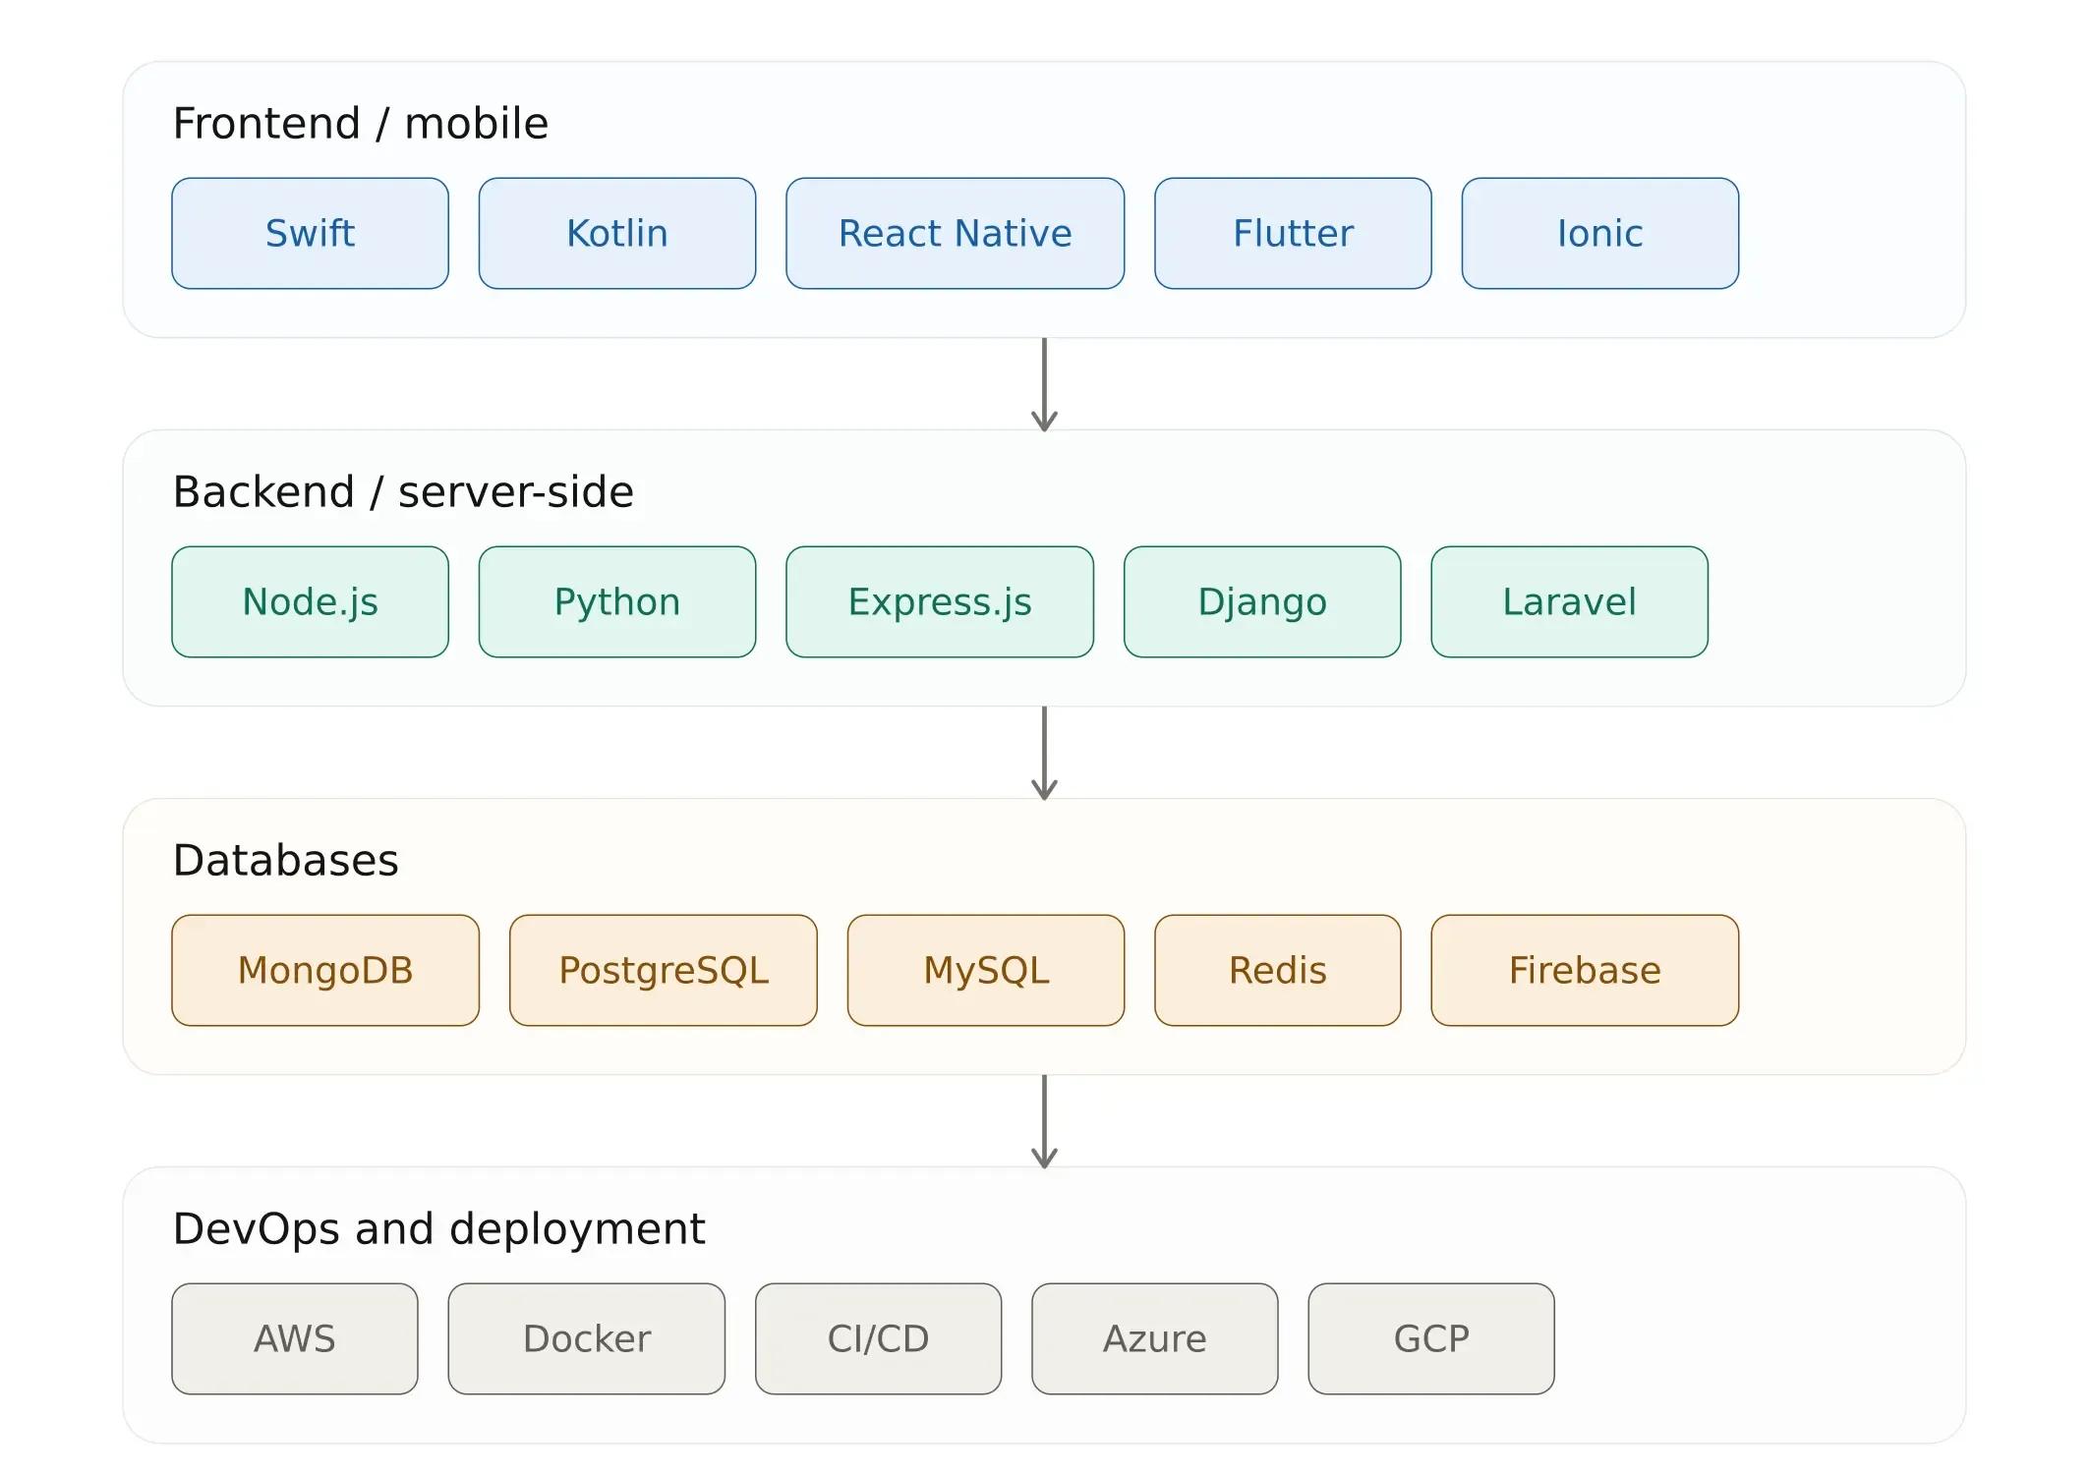Select the Kotlin box
Screen dimensions: 2089x1474
616,233
